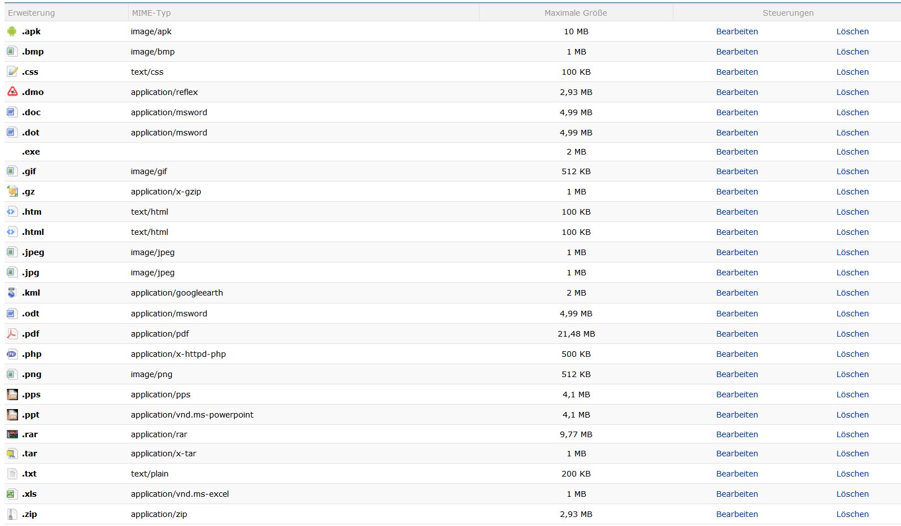
Task: Click the red icon next to .dmo
Action: [x=12, y=92]
